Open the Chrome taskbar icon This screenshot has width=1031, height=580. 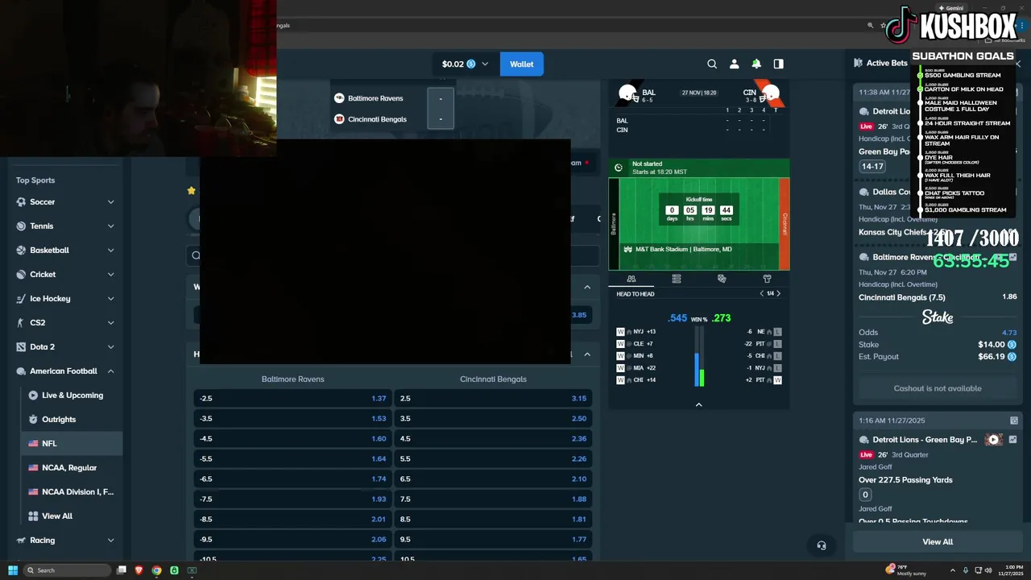156,570
